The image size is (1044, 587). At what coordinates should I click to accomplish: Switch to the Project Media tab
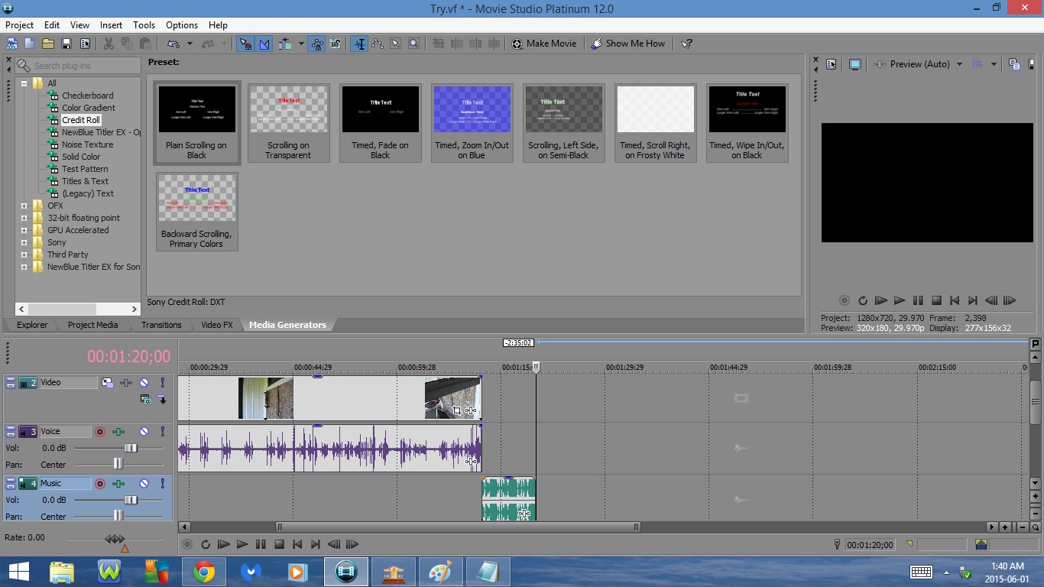point(92,325)
